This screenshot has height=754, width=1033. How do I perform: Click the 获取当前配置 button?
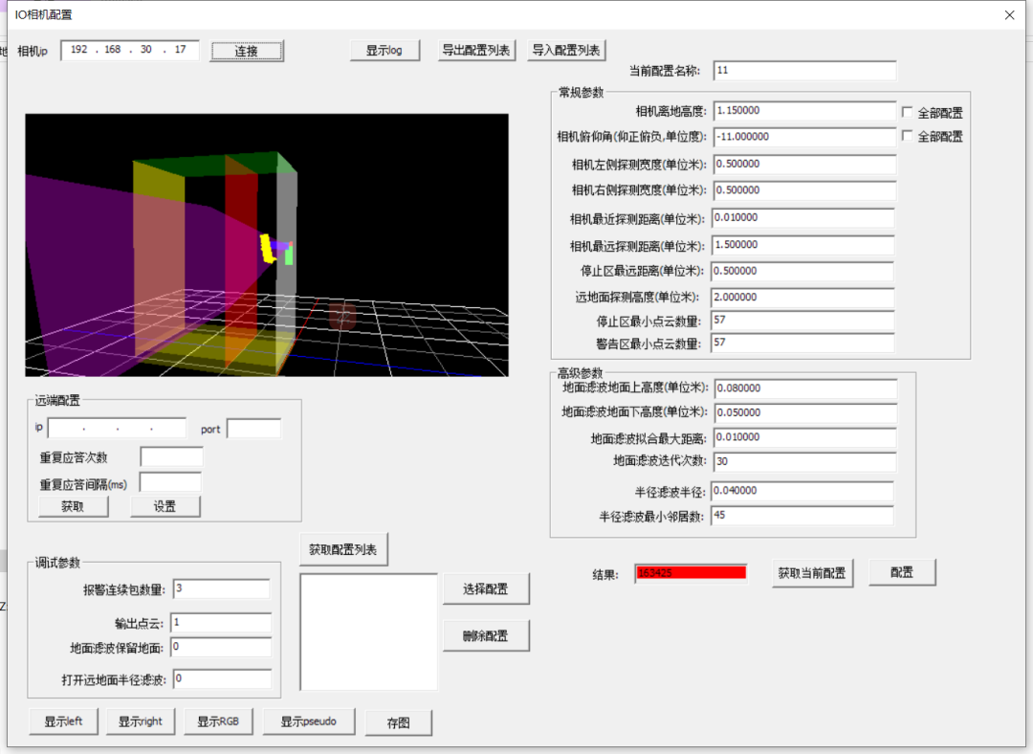812,573
